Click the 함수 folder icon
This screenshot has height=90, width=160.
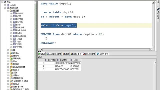(x=11, y=61)
